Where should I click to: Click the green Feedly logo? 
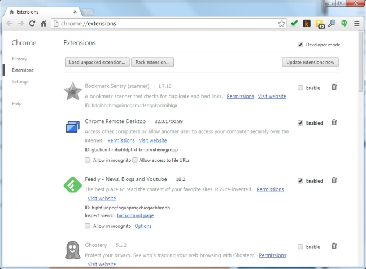tap(73, 184)
